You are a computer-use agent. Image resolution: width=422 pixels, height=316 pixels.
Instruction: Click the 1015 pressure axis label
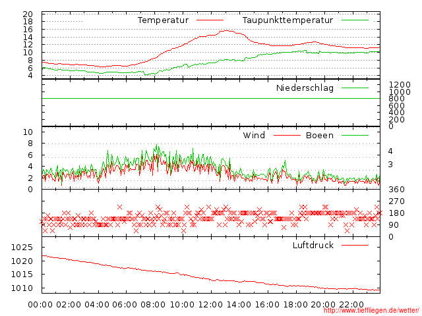click(22, 275)
